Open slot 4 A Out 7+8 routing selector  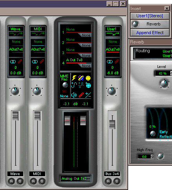[x=74, y=60]
